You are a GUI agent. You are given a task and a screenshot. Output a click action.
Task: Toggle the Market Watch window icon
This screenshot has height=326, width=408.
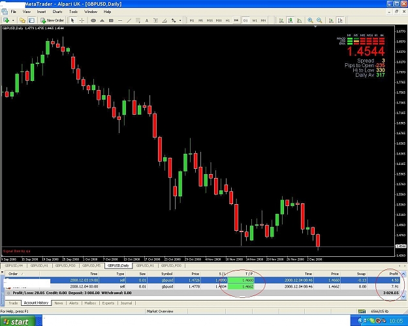click(x=31, y=20)
